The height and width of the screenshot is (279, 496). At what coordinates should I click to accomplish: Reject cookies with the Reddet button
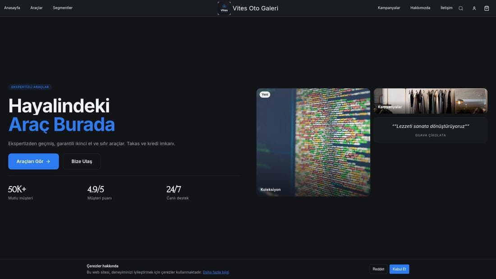(378, 269)
